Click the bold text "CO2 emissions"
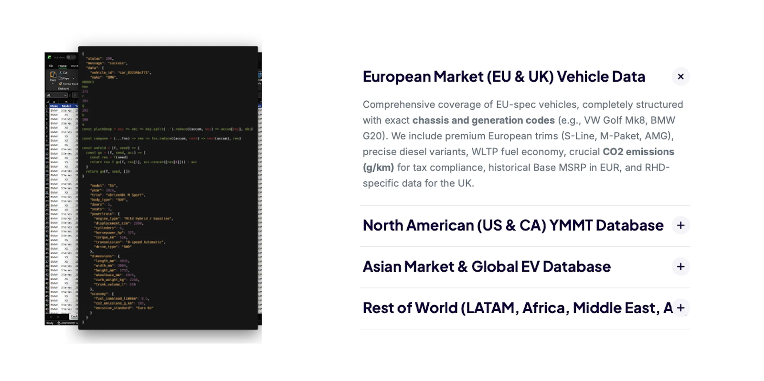The height and width of the screenshot is (381, 764). click(638, 152)
